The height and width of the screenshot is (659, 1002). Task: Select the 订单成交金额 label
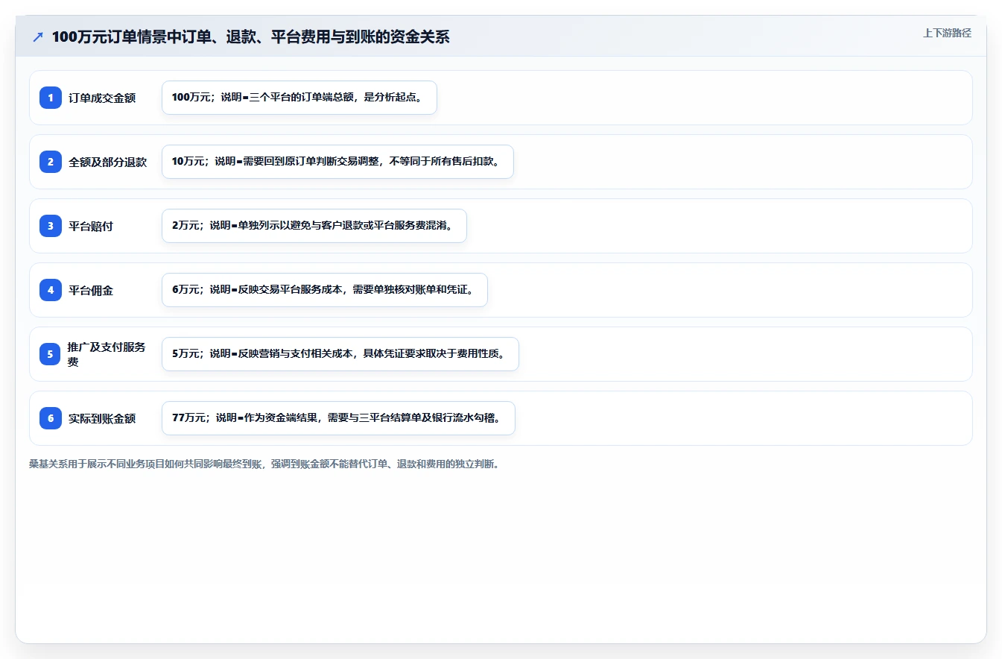pos(102,98)
